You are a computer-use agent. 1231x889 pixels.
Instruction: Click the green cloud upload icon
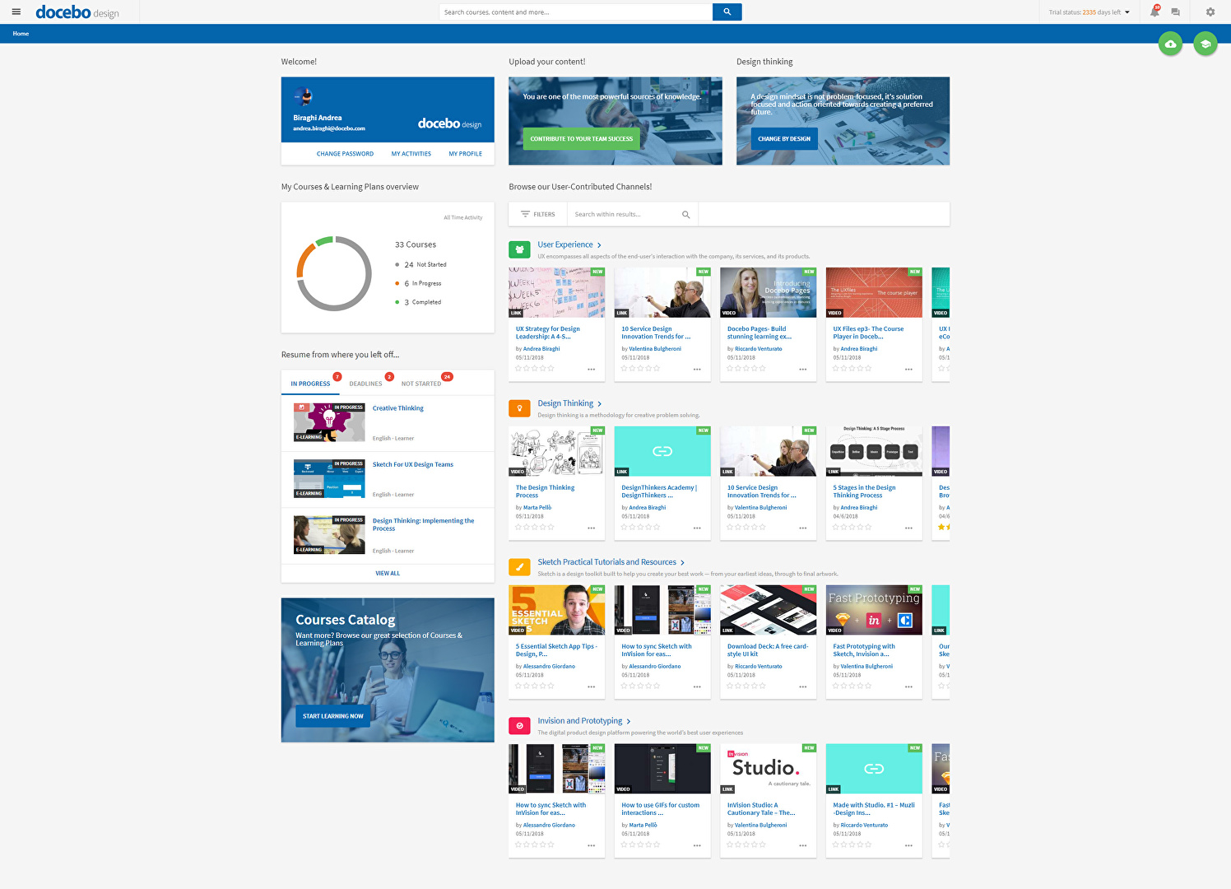[1170, 44]
